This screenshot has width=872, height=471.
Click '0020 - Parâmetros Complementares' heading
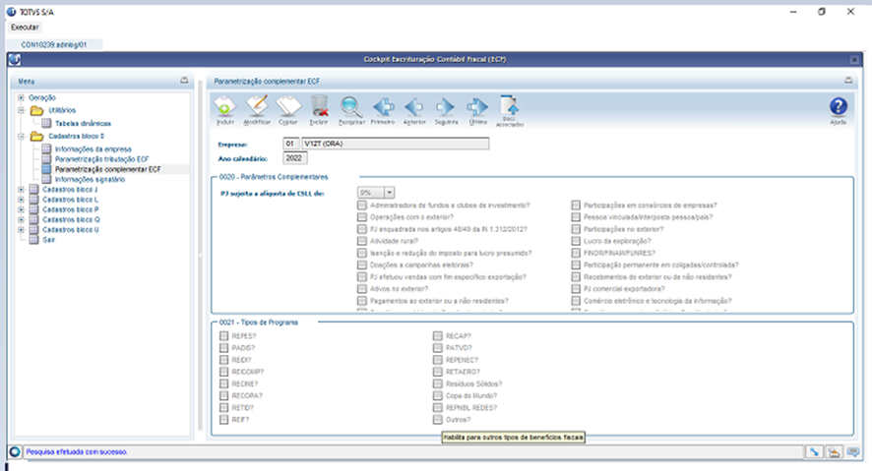coord(274,177)
